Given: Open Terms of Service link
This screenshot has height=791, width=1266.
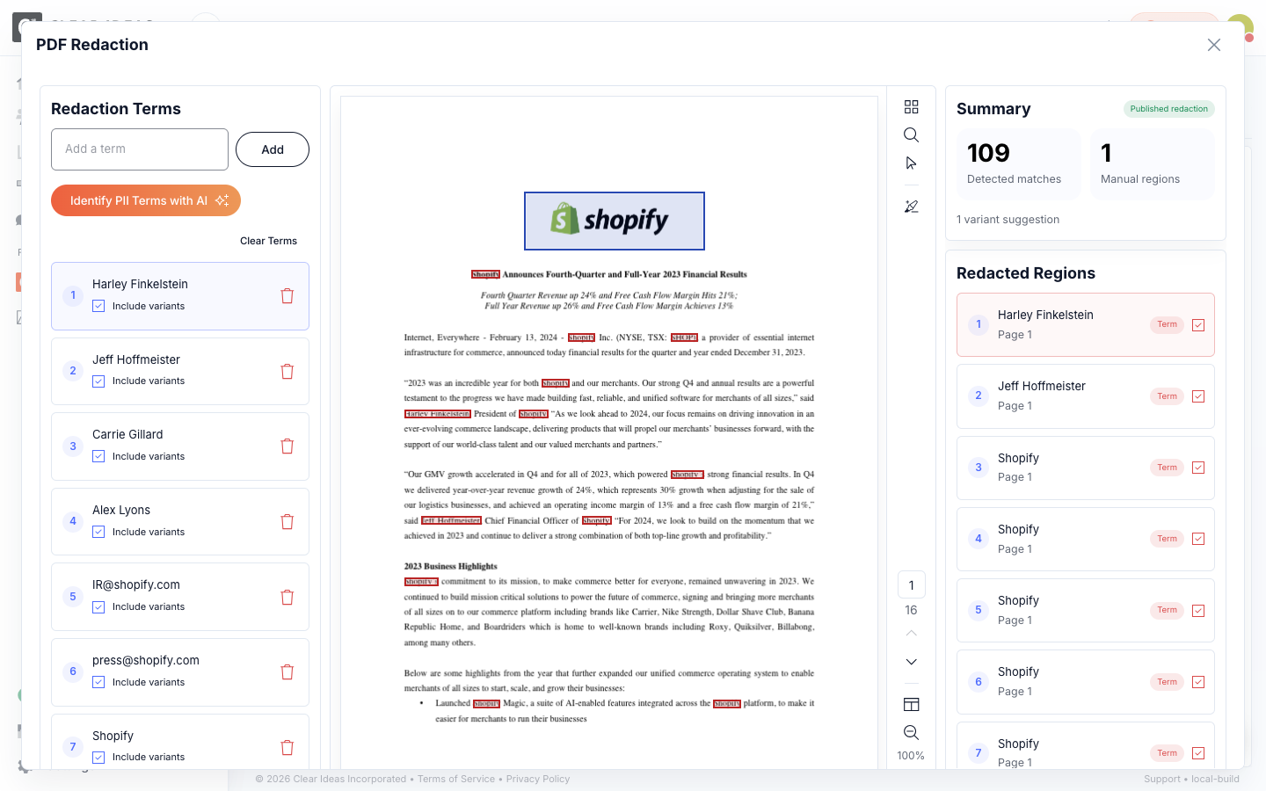Looking at the screenshot, I should 456,779.
